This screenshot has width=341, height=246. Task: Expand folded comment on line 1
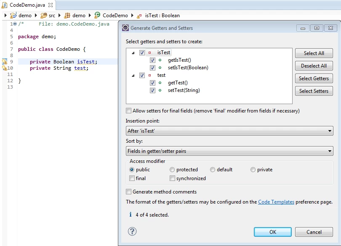(x=15, y=24)
